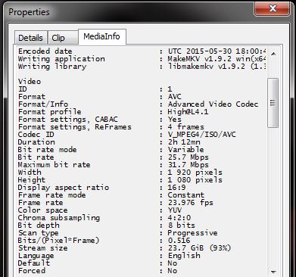The height and width of the screenshot is (277, 296).
Task: Select the 'Writing library' line
Action: (x=142, y=67)
